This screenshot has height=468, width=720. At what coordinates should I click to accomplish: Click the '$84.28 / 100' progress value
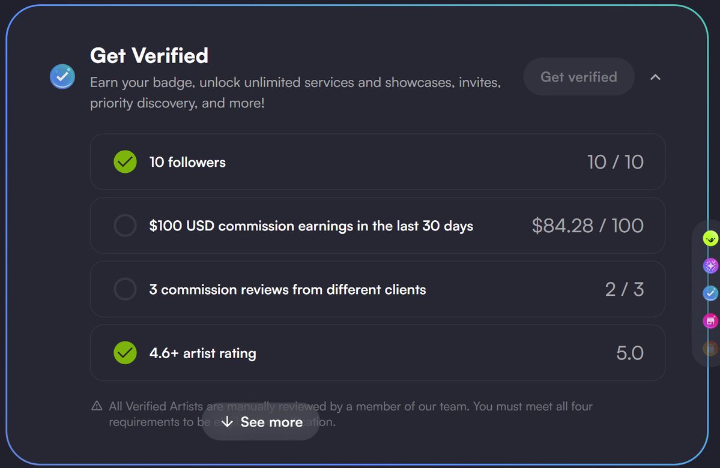(588, 226)
